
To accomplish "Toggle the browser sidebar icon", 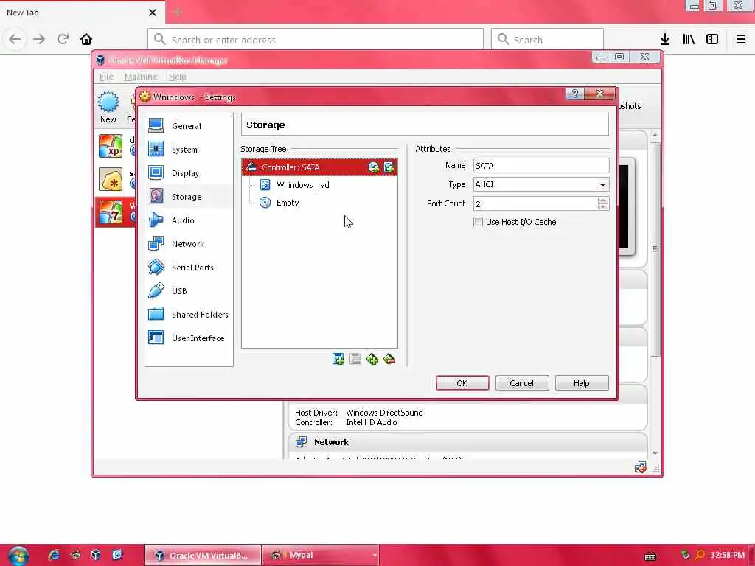I will click(712, 40).
